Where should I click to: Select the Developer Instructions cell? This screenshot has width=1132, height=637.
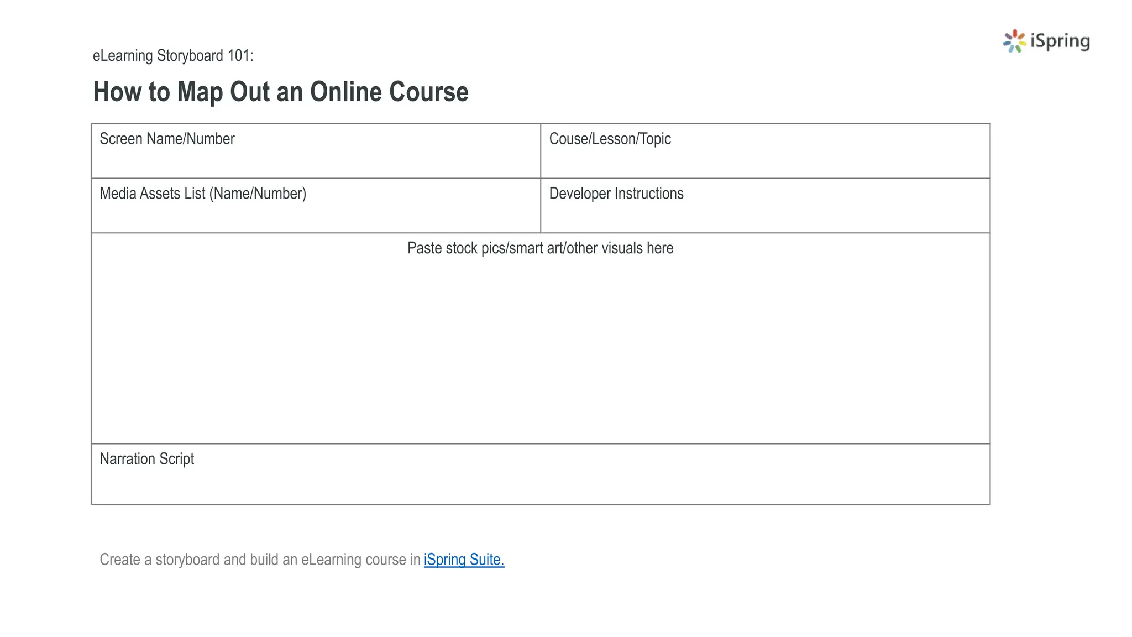click(765, 213)
